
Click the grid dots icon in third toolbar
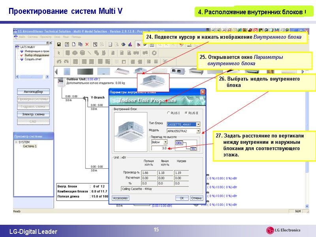pyautogui.click(x=117, y=62)
